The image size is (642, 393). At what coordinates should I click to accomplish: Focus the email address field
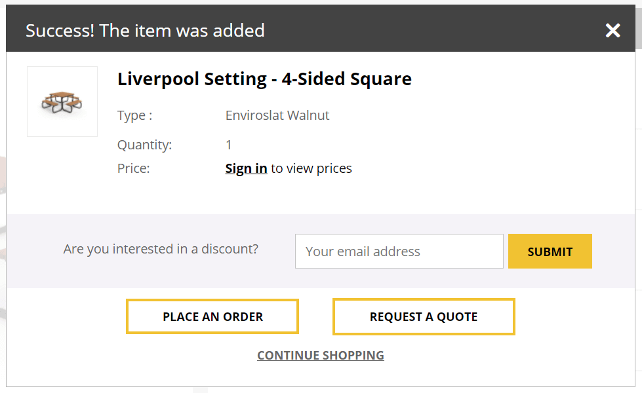click(399, 252)
